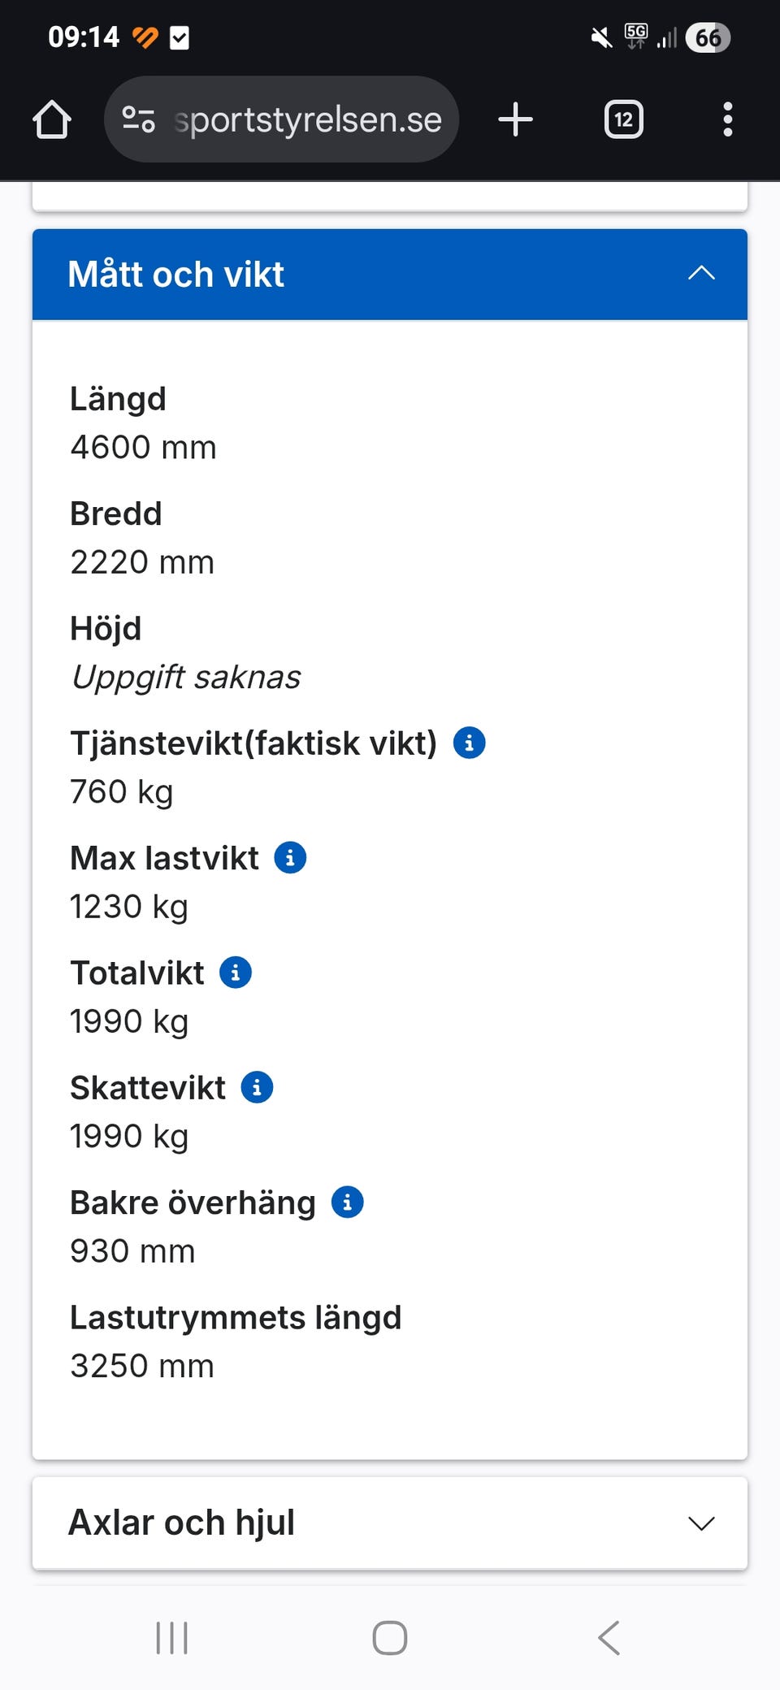
Task: Show info for Max lastvikt
Action: coord(290,857)
